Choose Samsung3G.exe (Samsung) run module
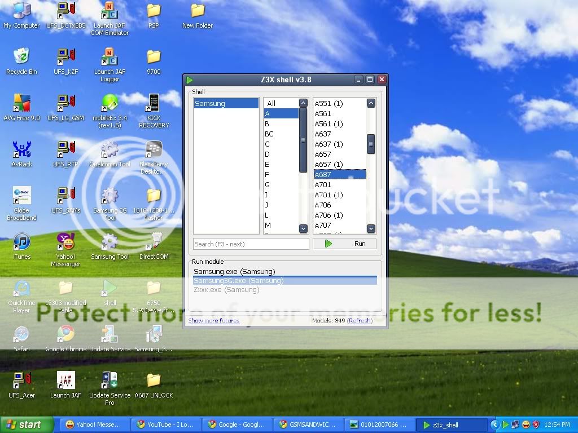The height and width of the screenshot is (433, 578). point(284,281)
